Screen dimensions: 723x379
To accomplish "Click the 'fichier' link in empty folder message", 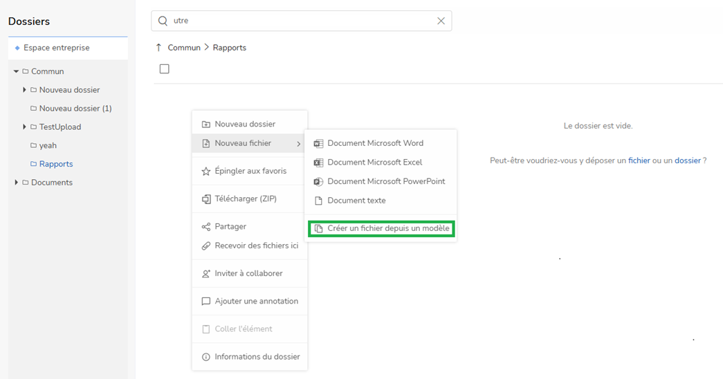I will [639, 160].
